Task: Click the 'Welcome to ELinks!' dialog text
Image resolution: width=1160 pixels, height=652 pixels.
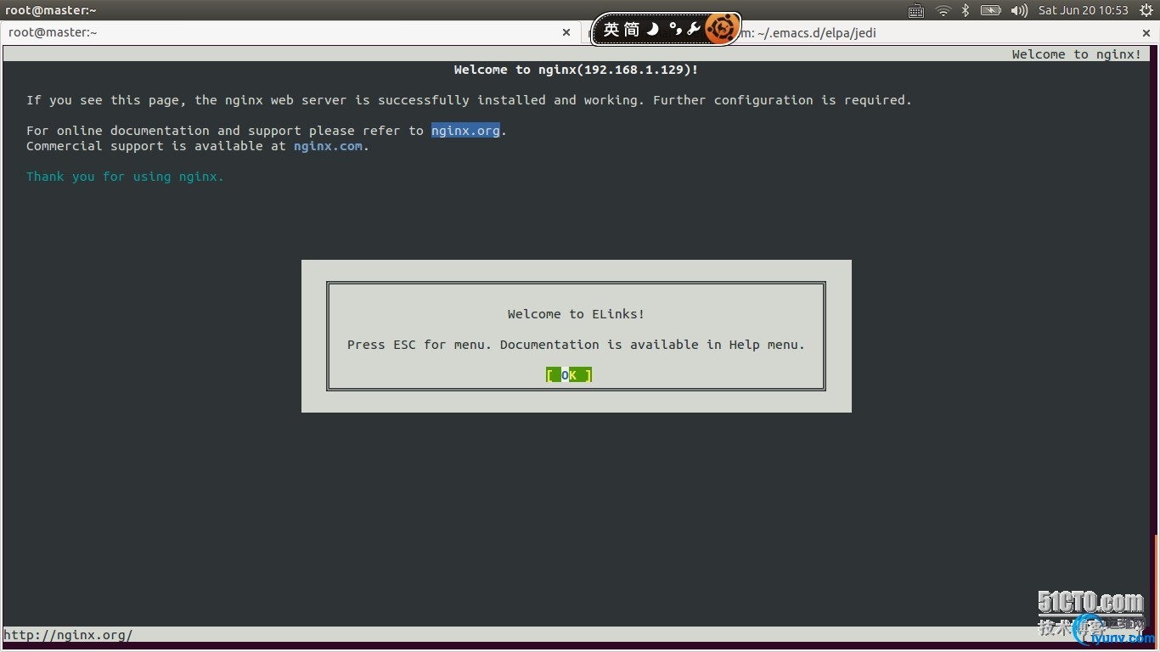Action: 576,314
